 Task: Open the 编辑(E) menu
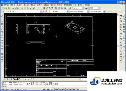click(13, 5)
